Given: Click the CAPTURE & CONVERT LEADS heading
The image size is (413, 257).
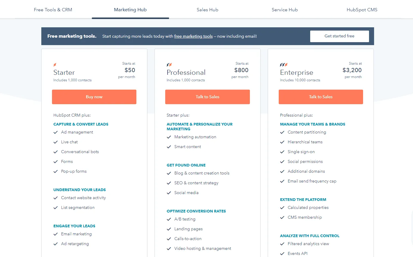Looking at the screenshot, I should pyautogui.click(x=81, y=124).
